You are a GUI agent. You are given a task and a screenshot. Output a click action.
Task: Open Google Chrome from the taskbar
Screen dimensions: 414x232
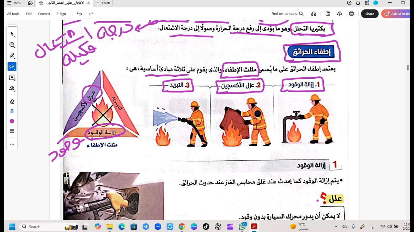click(182, 227)
